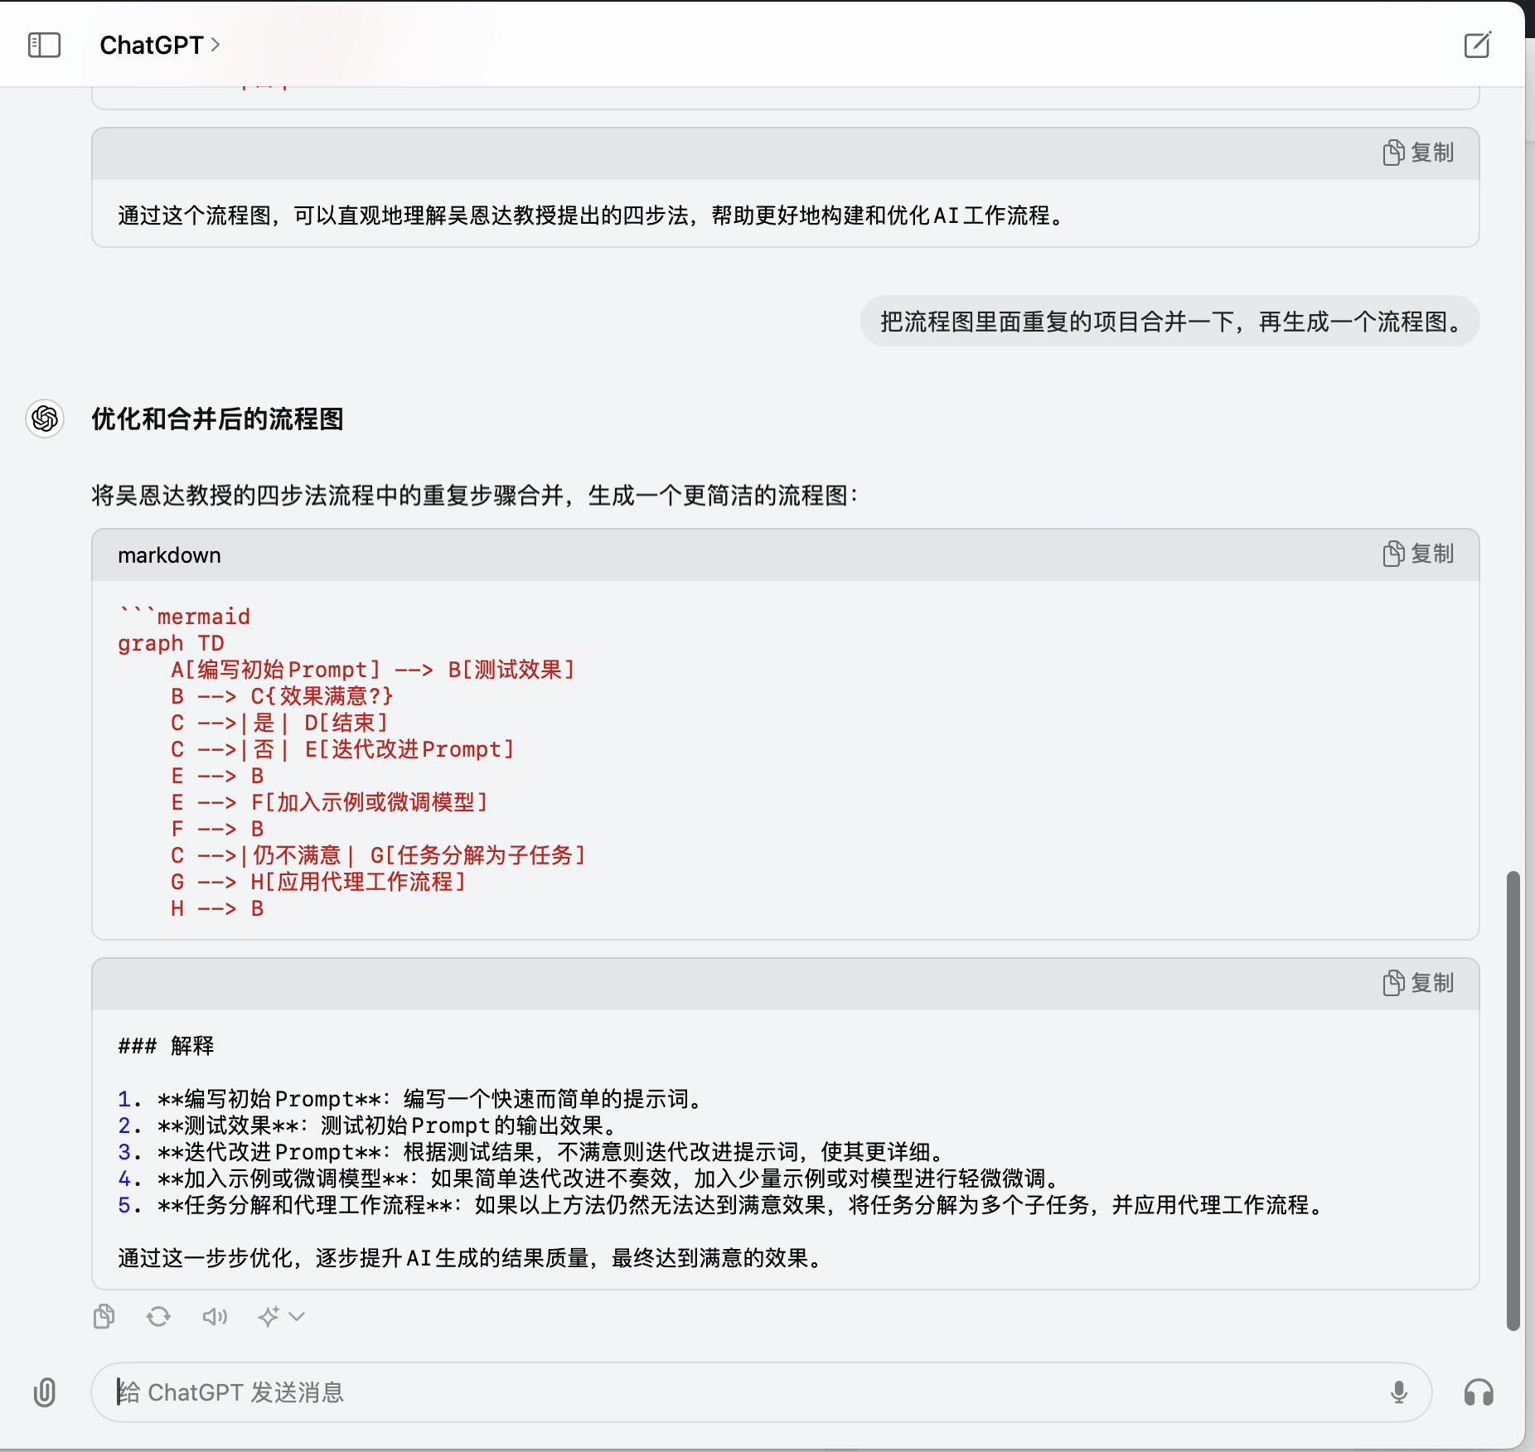Click the code line C{效果满意?}
Viewport: 1535px width, 1452px height.
tap(282, 696)
